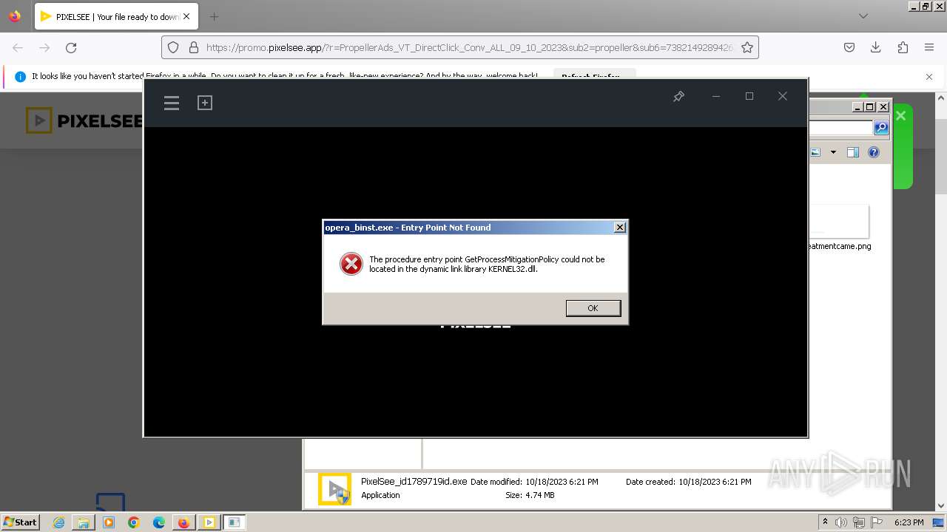947x532 pixels.
Task: Maximize the PixelSee player window
Action: (749, 96)
